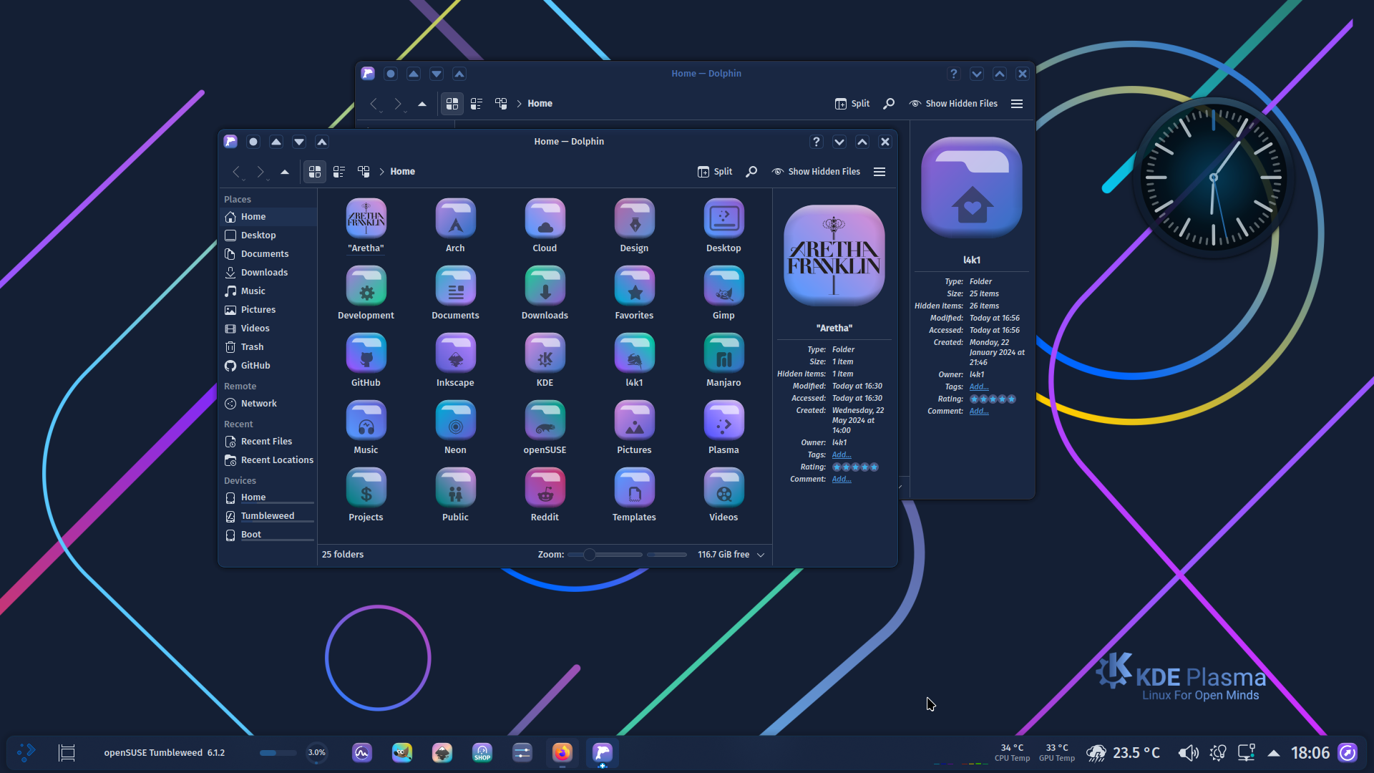The width and height of the screenshot is (1374, 773).
Task: Select Downloads in Places sidebar
Action: (268, 273)
